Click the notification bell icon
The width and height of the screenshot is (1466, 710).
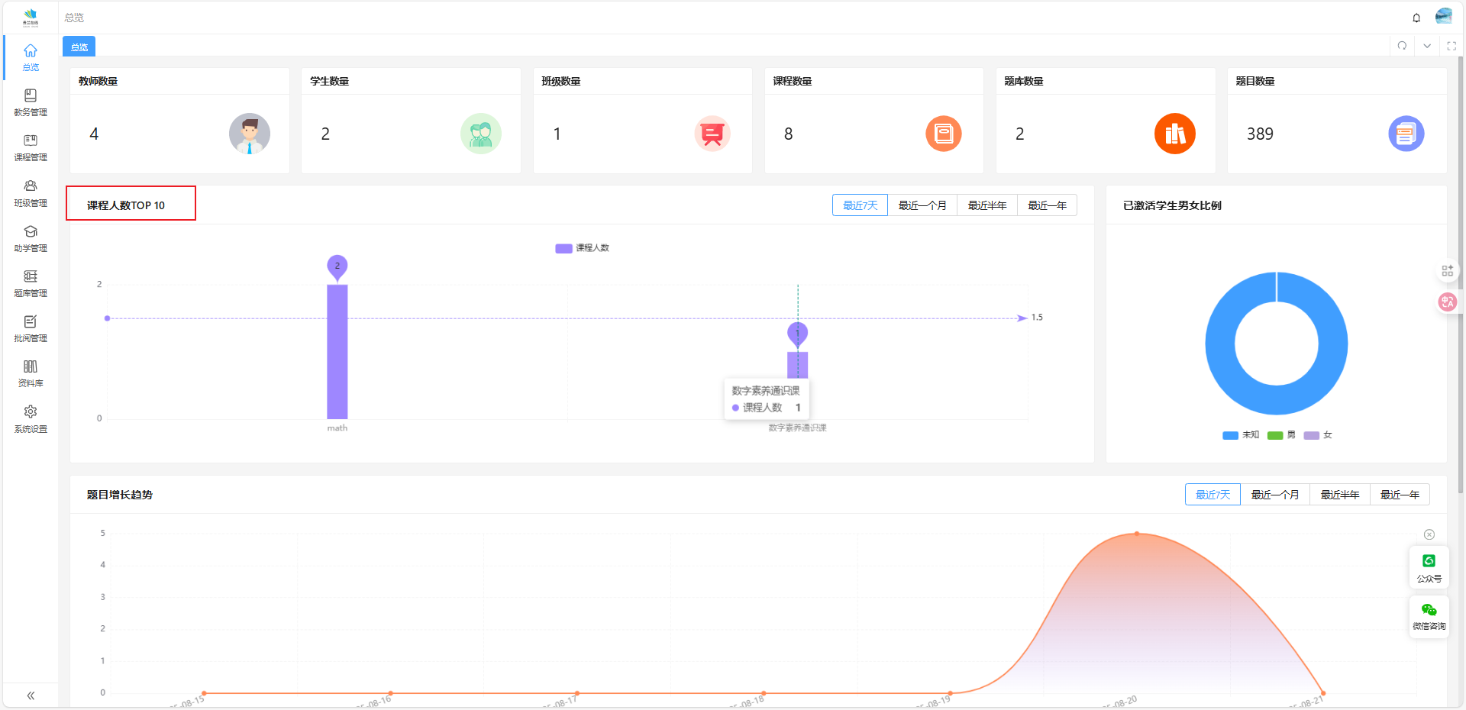click(x=1416, y=18)
